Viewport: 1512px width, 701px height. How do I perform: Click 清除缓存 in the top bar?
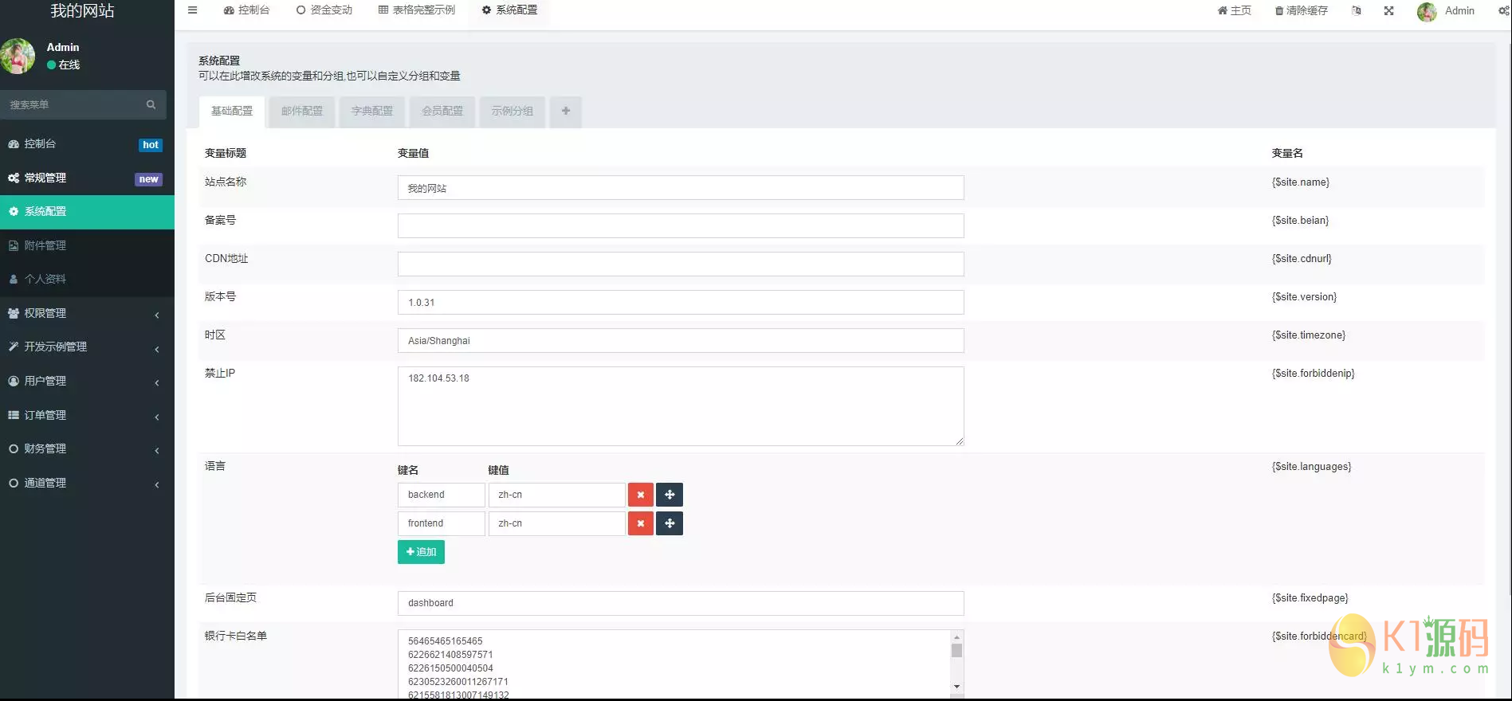tap(1302, 11)
